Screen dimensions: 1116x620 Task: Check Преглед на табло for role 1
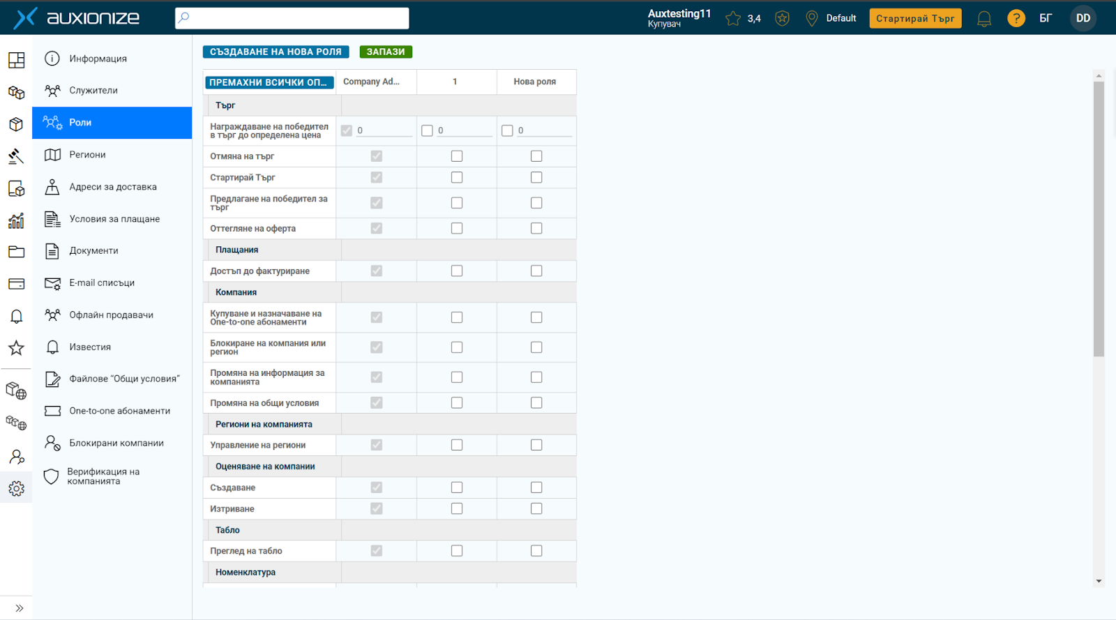pos(457,551)
